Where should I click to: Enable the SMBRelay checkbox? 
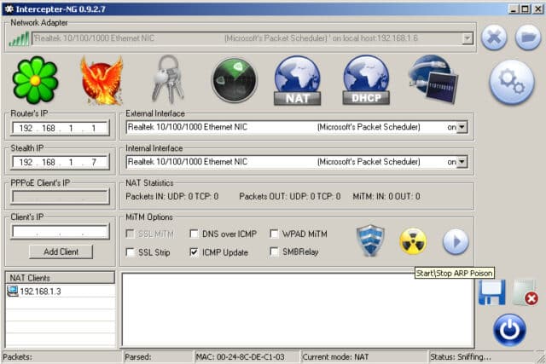(274, 251)
